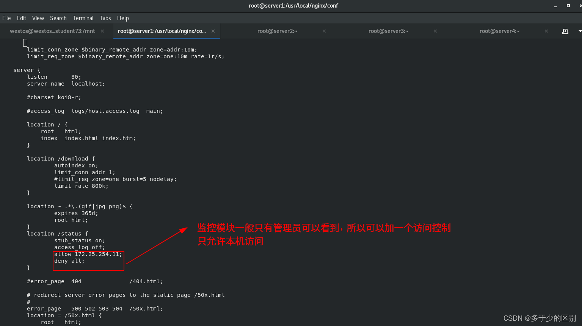Click the 'location = /50x.html {' line
This screenshot has height=326, width=582.
(64, 315)
